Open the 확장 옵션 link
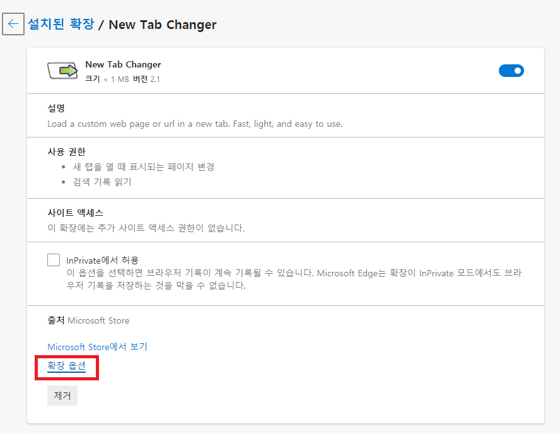The height and width of the screenshot is (434, 560). click(66, 366)
